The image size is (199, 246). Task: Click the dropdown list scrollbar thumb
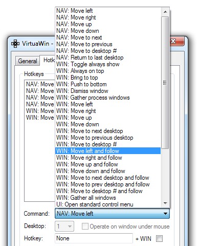tap(165, 83)
